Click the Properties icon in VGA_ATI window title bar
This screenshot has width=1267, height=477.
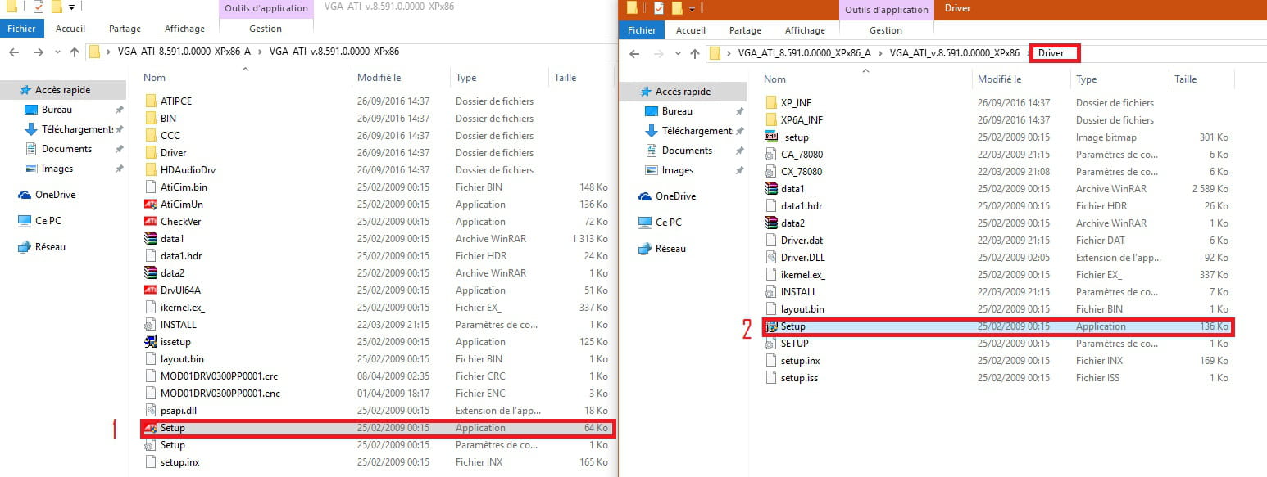point(39,7)
